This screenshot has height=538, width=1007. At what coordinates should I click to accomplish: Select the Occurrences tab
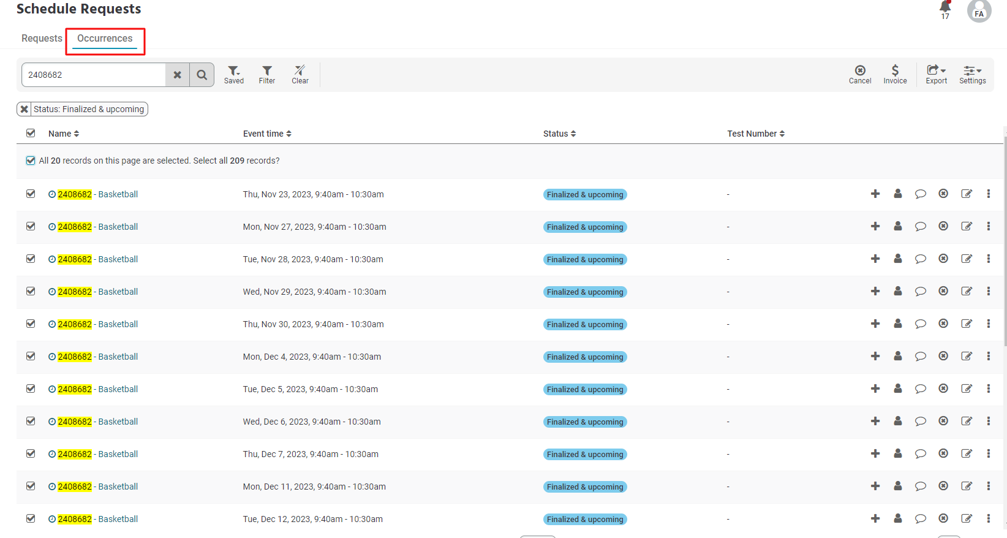(x=105, y=38)
